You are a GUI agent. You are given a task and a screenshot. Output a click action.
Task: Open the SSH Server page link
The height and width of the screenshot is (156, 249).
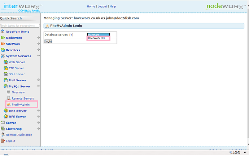17,74
